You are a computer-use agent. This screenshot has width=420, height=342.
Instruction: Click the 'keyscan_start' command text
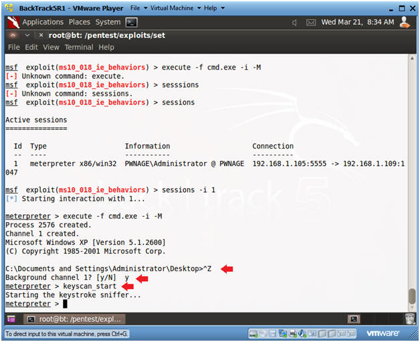[x=90, y=286]
